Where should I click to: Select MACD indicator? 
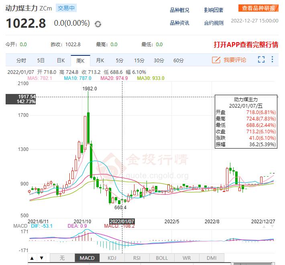(87, 258)
